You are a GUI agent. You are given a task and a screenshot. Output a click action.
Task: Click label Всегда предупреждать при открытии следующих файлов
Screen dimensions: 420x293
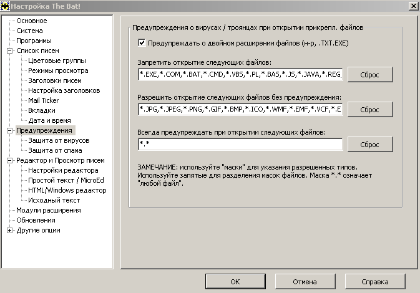232,132
